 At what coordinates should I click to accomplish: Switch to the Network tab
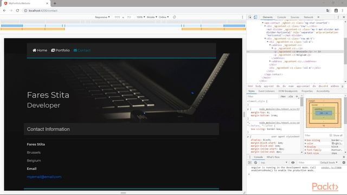tap(309, 17)
